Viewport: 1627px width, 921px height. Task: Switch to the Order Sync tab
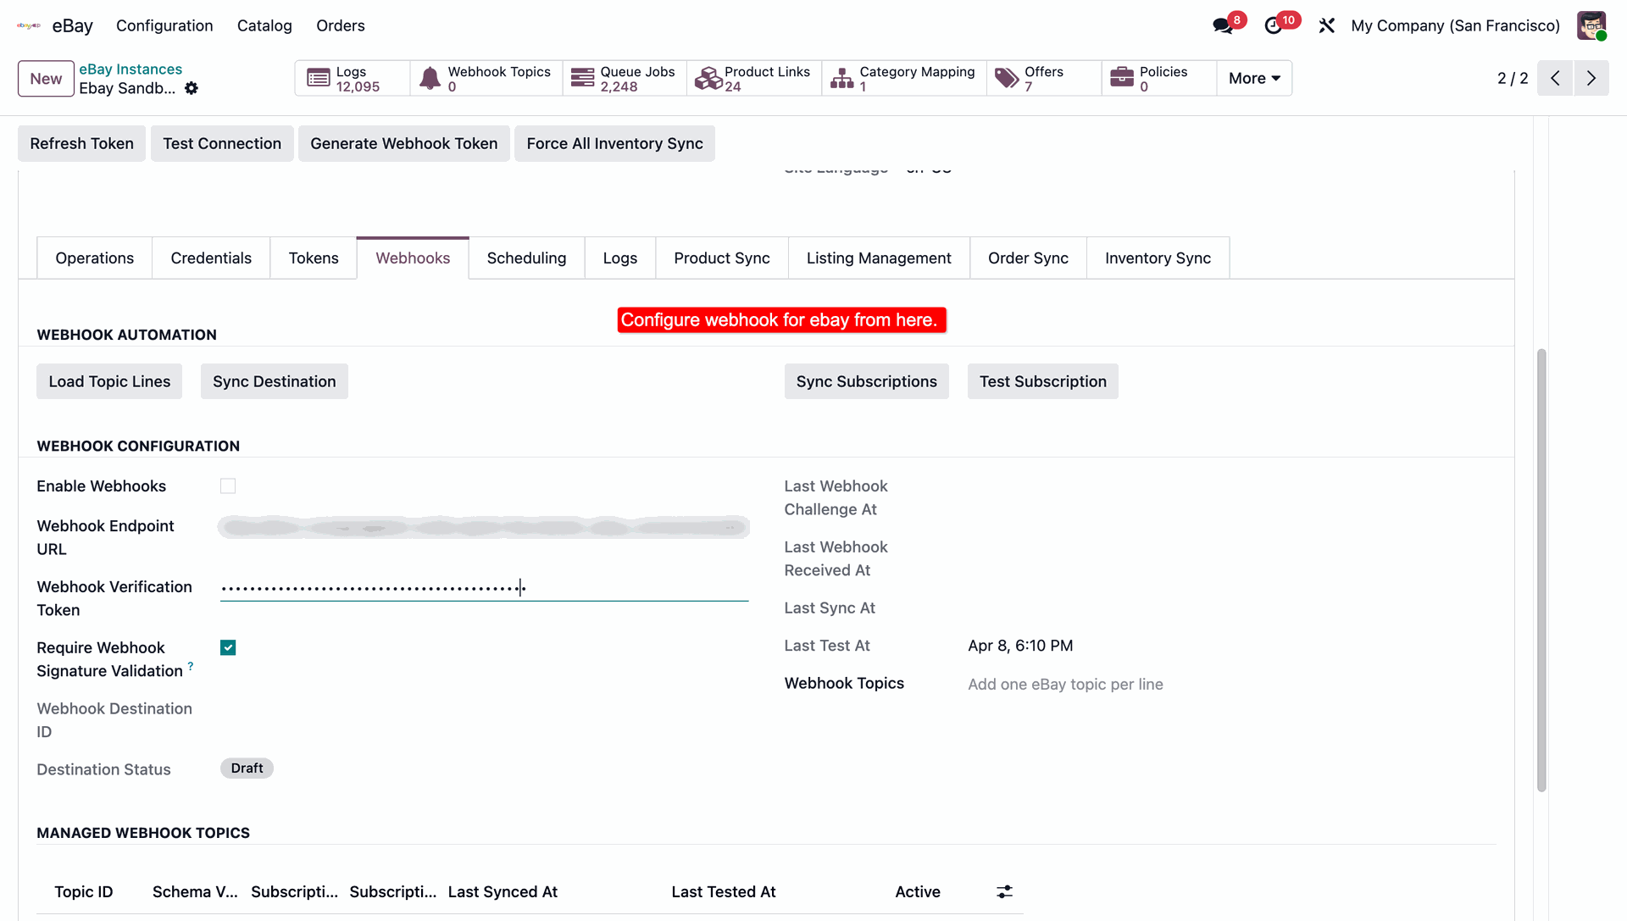coord(1028,258)
